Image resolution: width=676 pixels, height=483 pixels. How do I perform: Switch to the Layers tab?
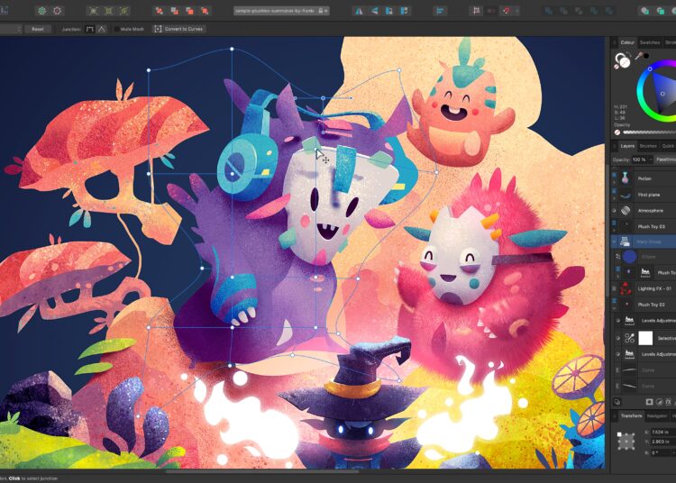click(x=627, y=146)
